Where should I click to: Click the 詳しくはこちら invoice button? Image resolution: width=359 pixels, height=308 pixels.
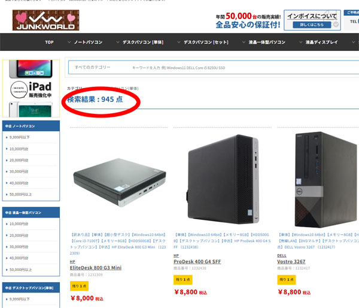[x=312, y=25]
